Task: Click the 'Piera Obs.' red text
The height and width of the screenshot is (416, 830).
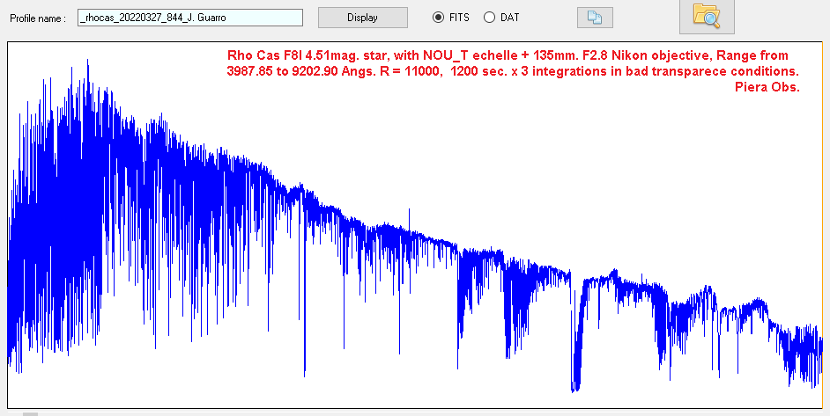Action: (x=767, y=86)
